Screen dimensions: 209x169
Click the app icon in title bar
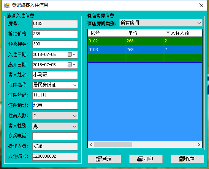click(x=7, y=5)
